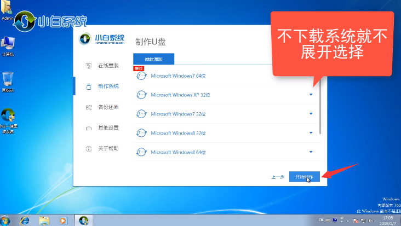The width and height of the screenshot is (401, 226).
Task: Open the 在线重装 sidebar section
Action: coord(108,66)
